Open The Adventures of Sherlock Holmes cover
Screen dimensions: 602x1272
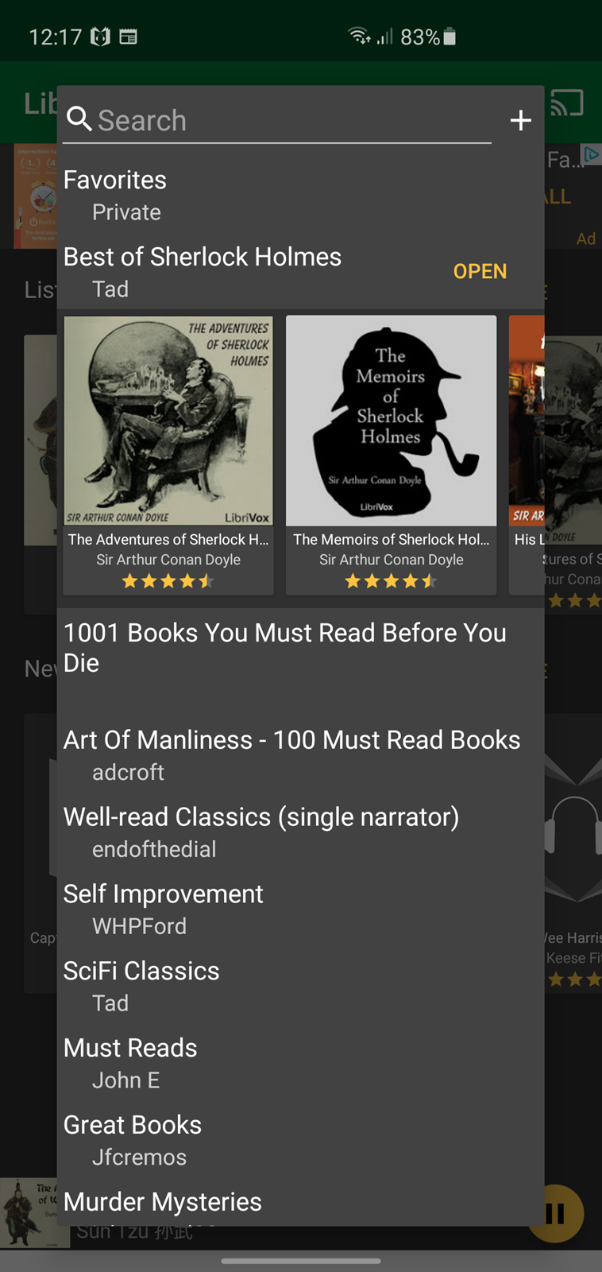168,421
